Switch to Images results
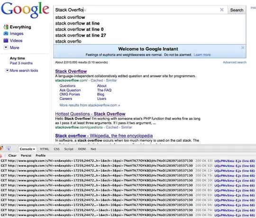This screenshot has height=218, width=256. pyautogui.click(x=17, y=34)
